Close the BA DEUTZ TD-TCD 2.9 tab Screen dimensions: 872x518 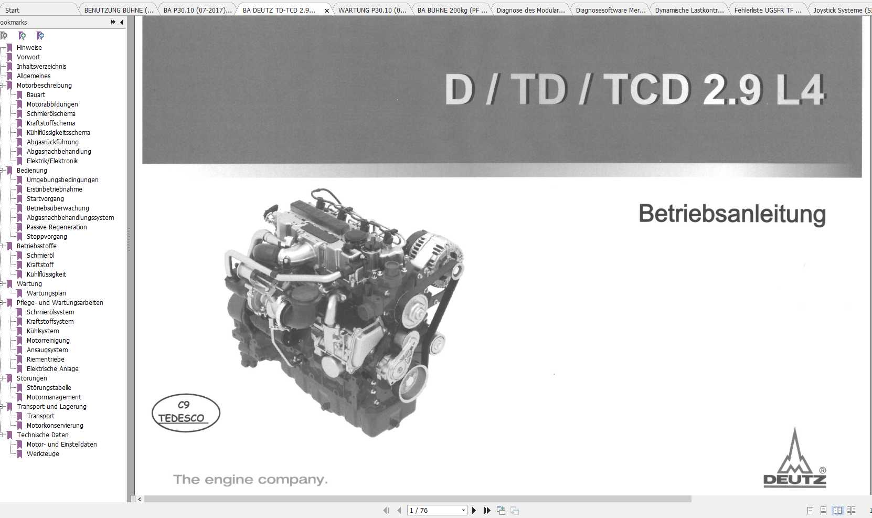327,10
